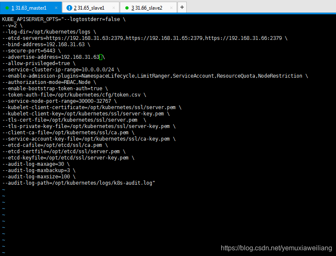Screen dimensions: 336x256
Task: Click the --authorization-mode=RBAC,Node line
Action: [49, 82]
